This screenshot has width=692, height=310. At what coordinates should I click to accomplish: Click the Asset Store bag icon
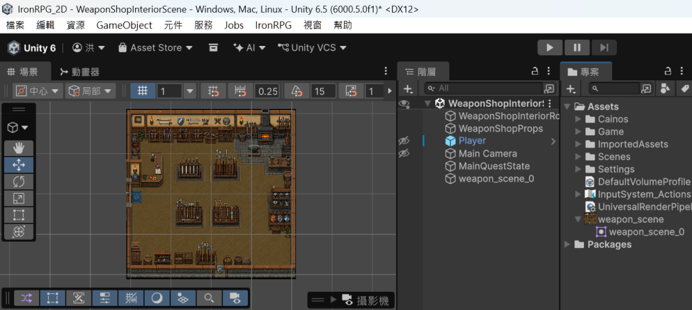point(123,48)
